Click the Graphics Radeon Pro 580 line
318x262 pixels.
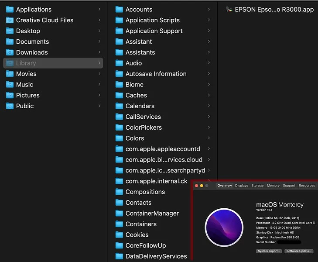coord(277,237)
